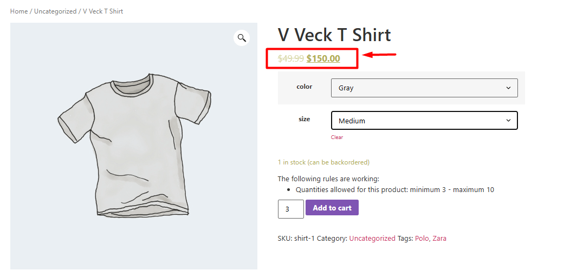Click V Veck T Shirt breadcrumb text
570x277 pixels.
(x=103, y=11)
